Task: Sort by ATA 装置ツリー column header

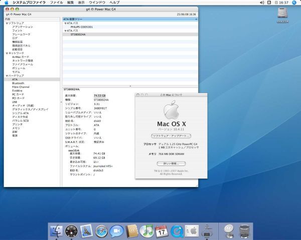Action: click(x=130, y=19)
